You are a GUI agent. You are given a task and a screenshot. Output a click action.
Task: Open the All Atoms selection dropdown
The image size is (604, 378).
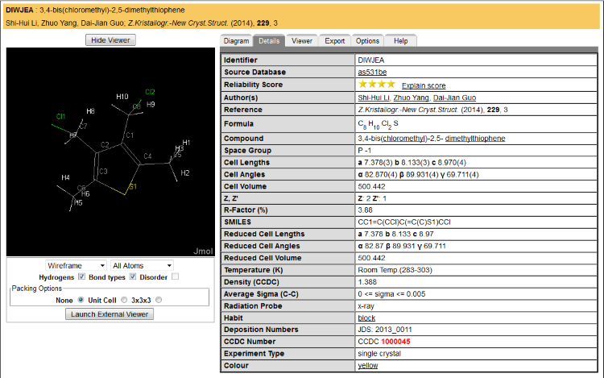(x=143, y=265)
